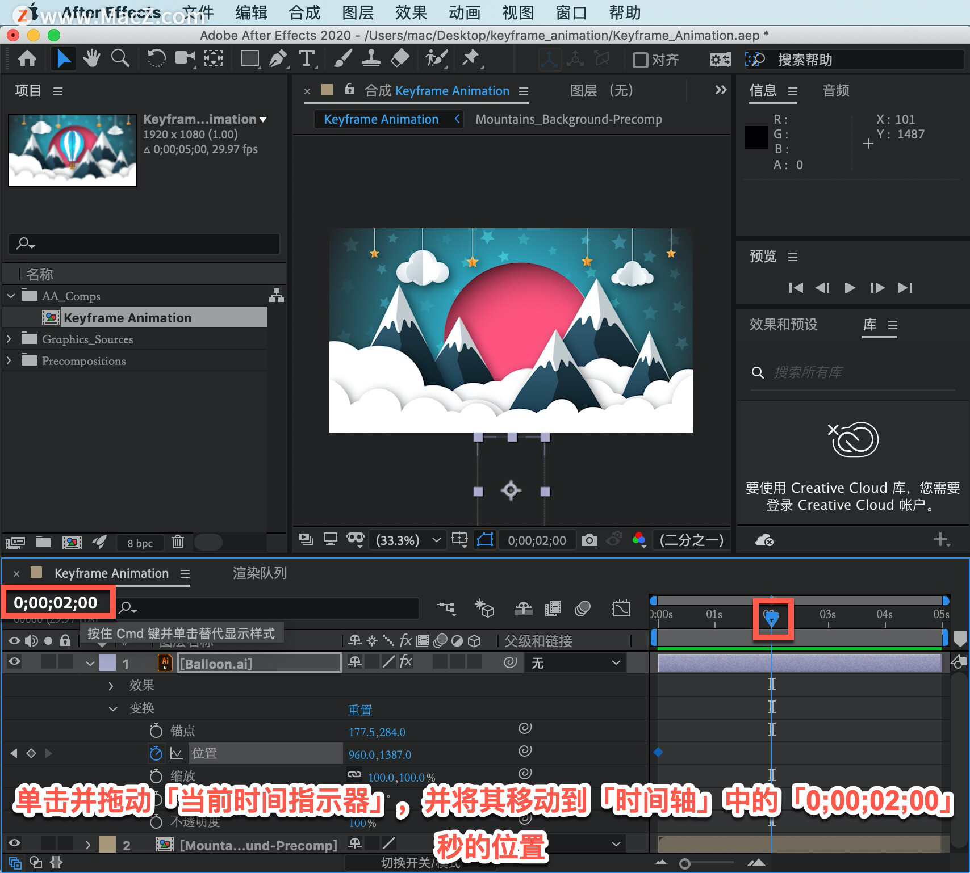Toggle the Position (位置) stopwatch

156,753
